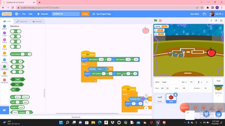
Task: Edit the sprite name field Apple
Action: (x=170, y=82)
